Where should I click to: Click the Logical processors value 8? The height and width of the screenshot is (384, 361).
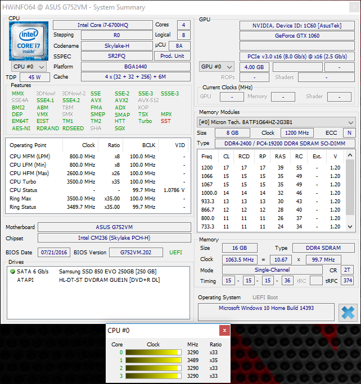[x=184, y=35]
